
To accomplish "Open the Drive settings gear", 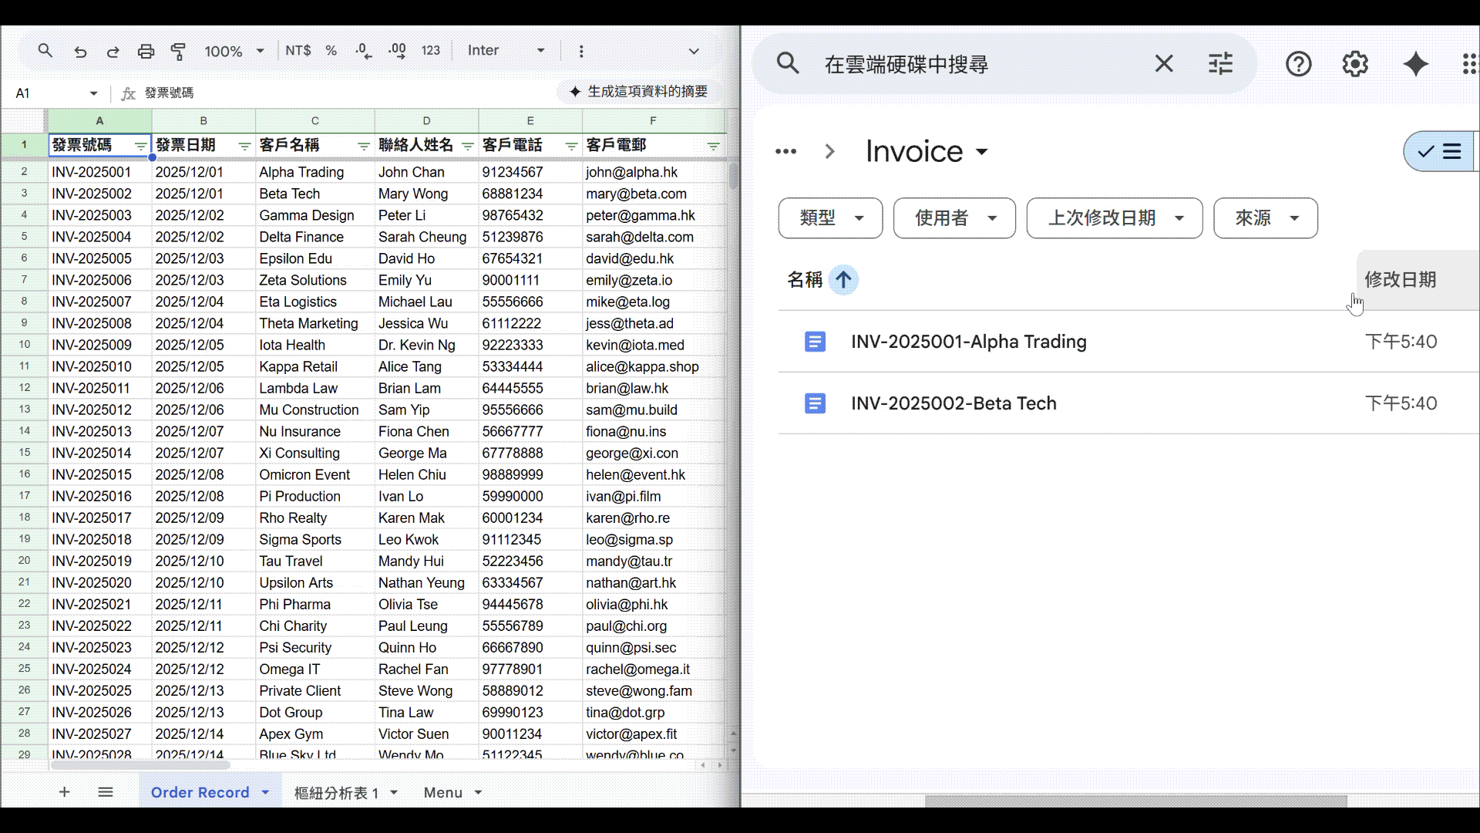I will pos(1355,64).
